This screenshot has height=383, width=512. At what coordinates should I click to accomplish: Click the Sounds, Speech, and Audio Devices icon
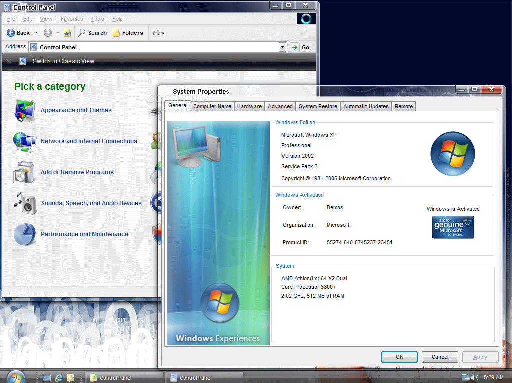25,203
